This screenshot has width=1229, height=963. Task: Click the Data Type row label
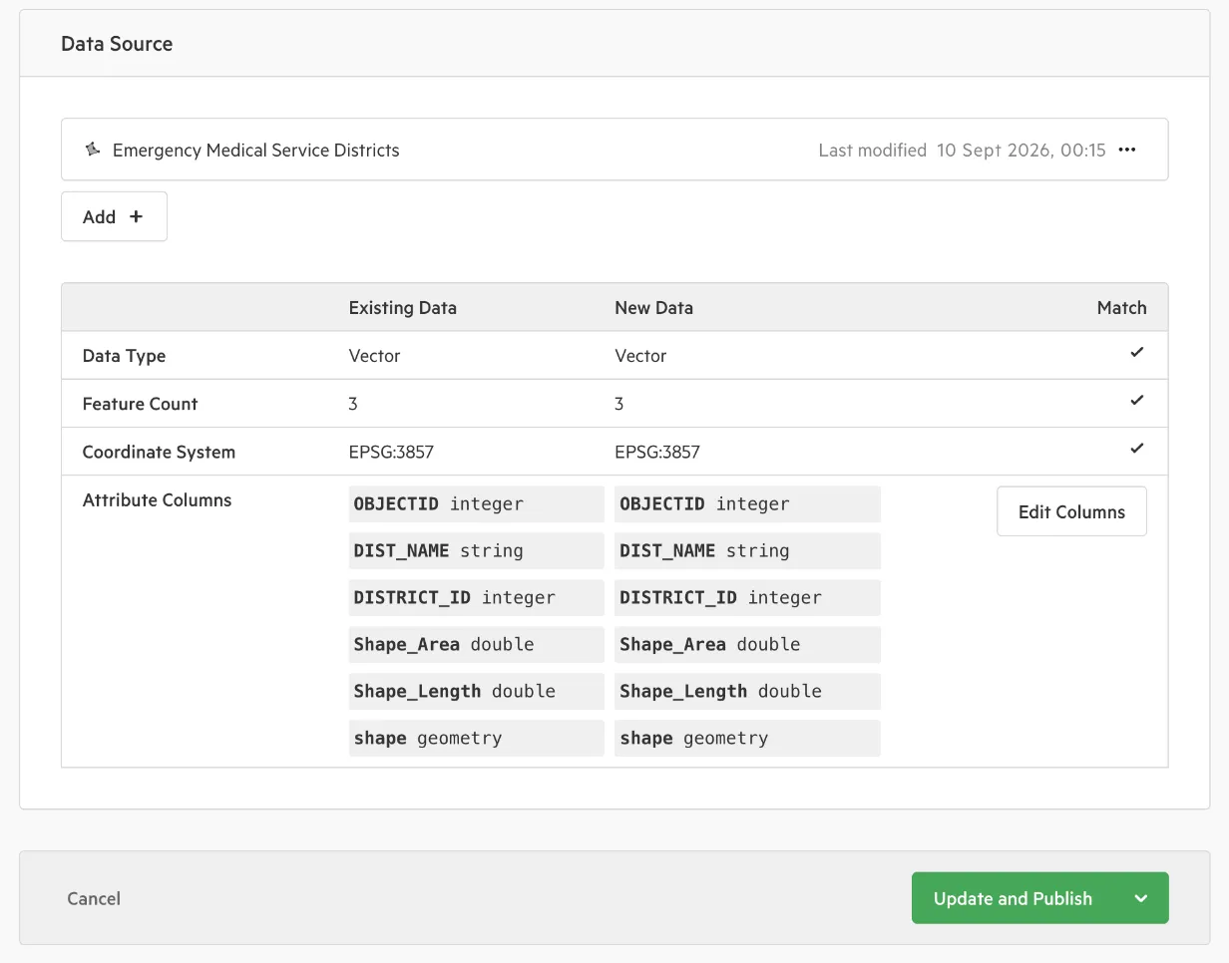pyautogui.click(x=124, y=356)
